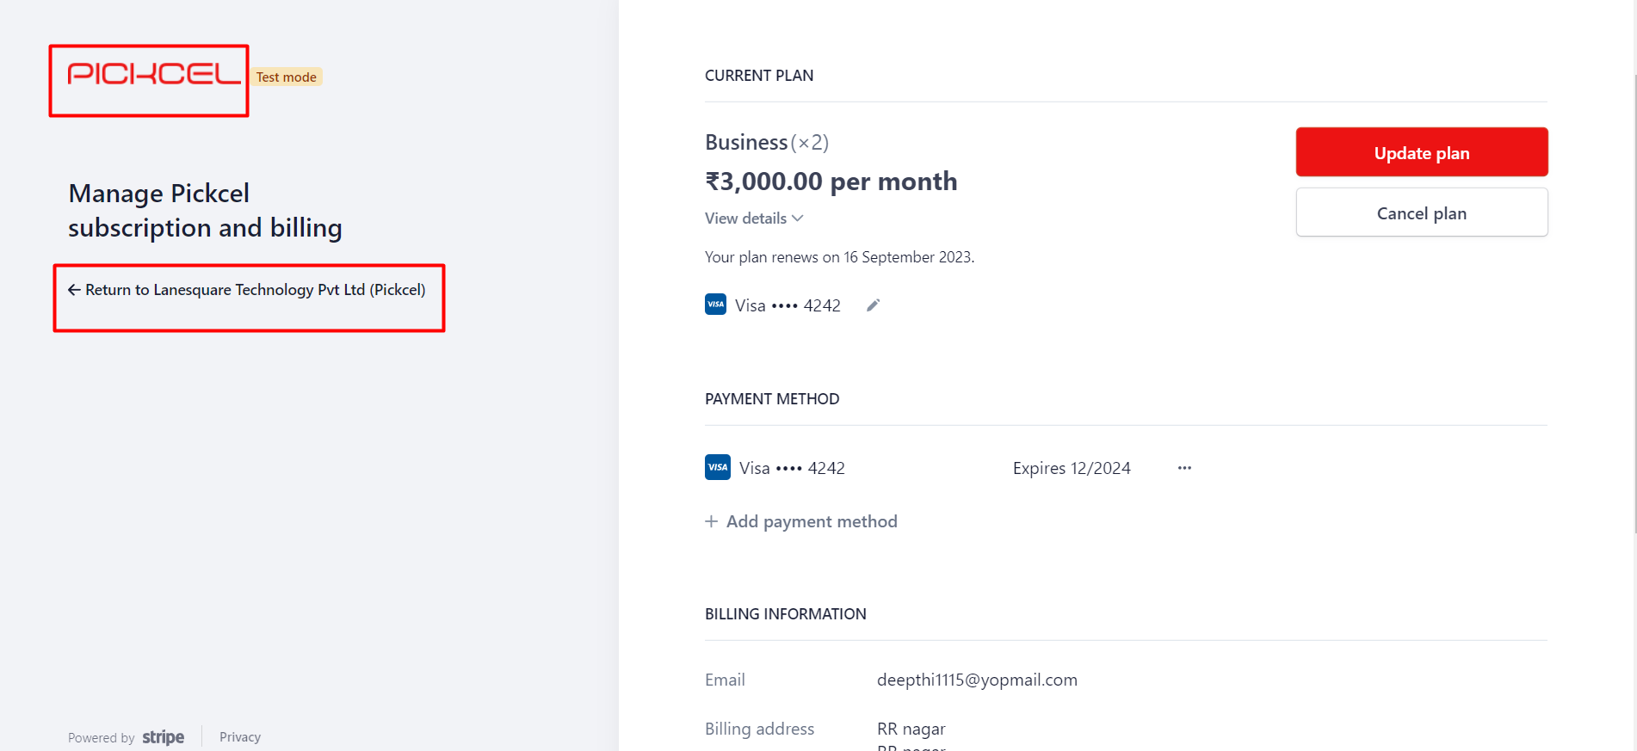Open the three-dot menu beside Expires 12/2024
Image resolution: width=1637 pixels, height=751 pixels.
[x=1184, y=468]
